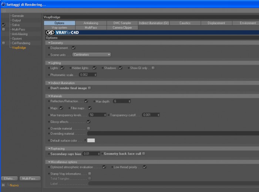Switch to the Options tab

[60, 23]
